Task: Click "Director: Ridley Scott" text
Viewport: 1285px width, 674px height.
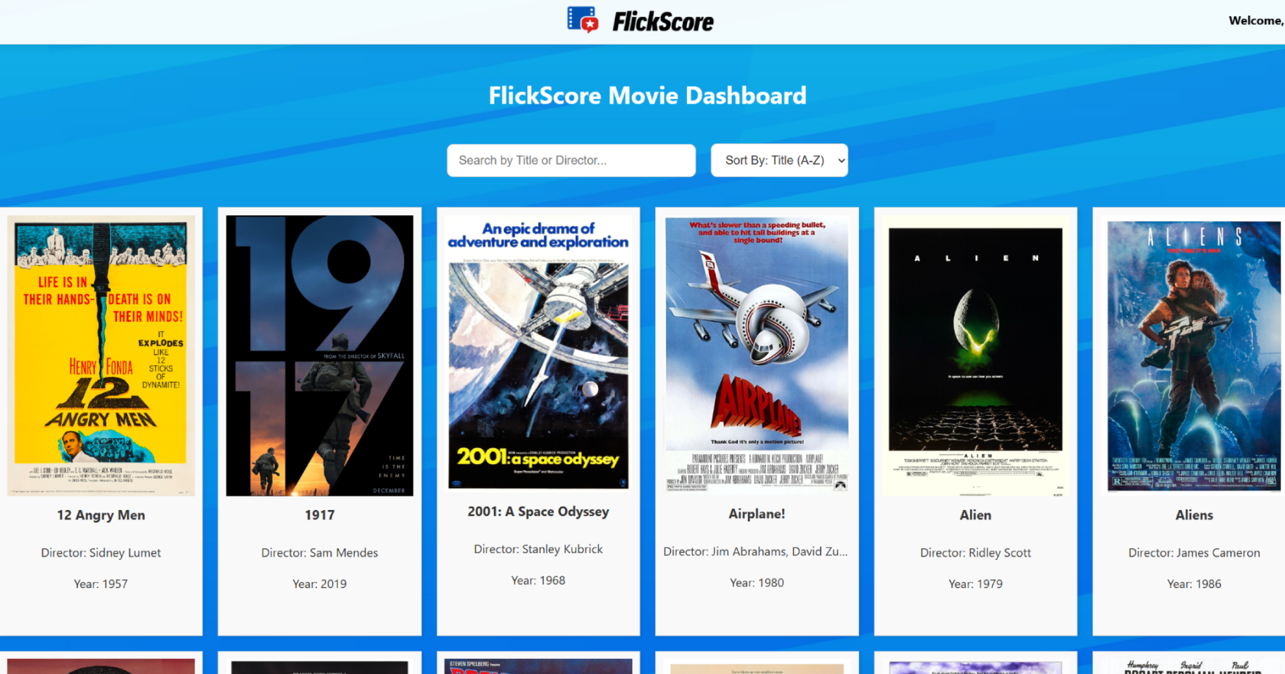Action: (975, 552)
